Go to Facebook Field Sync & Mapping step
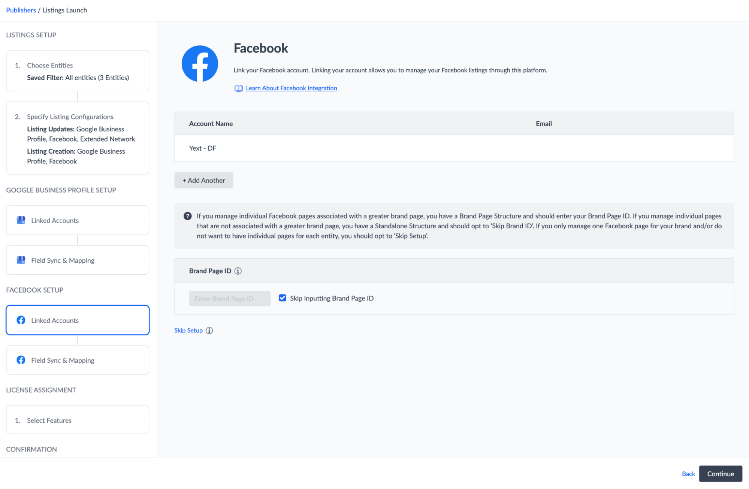 click(x=78, y=360)
